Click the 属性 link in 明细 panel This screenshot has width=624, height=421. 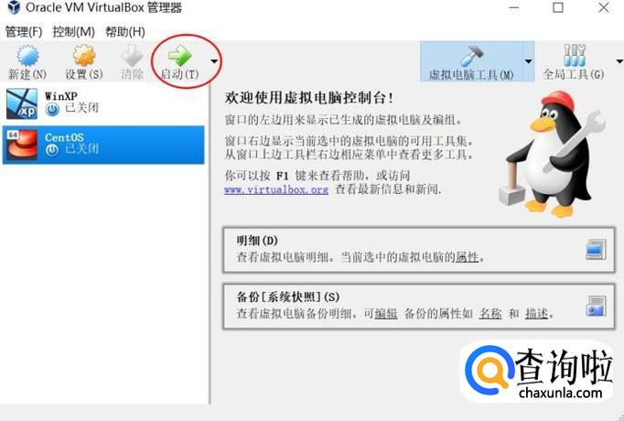[x=467, y=257]
